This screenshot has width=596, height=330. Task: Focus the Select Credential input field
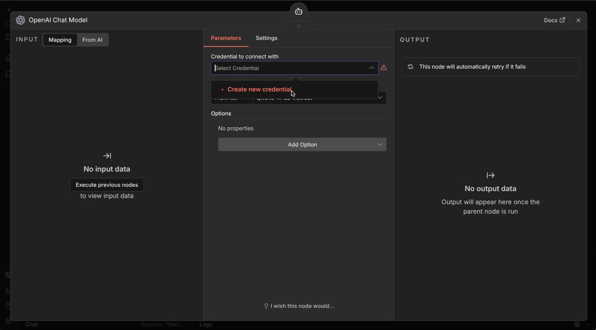click(x=294, y=68)
